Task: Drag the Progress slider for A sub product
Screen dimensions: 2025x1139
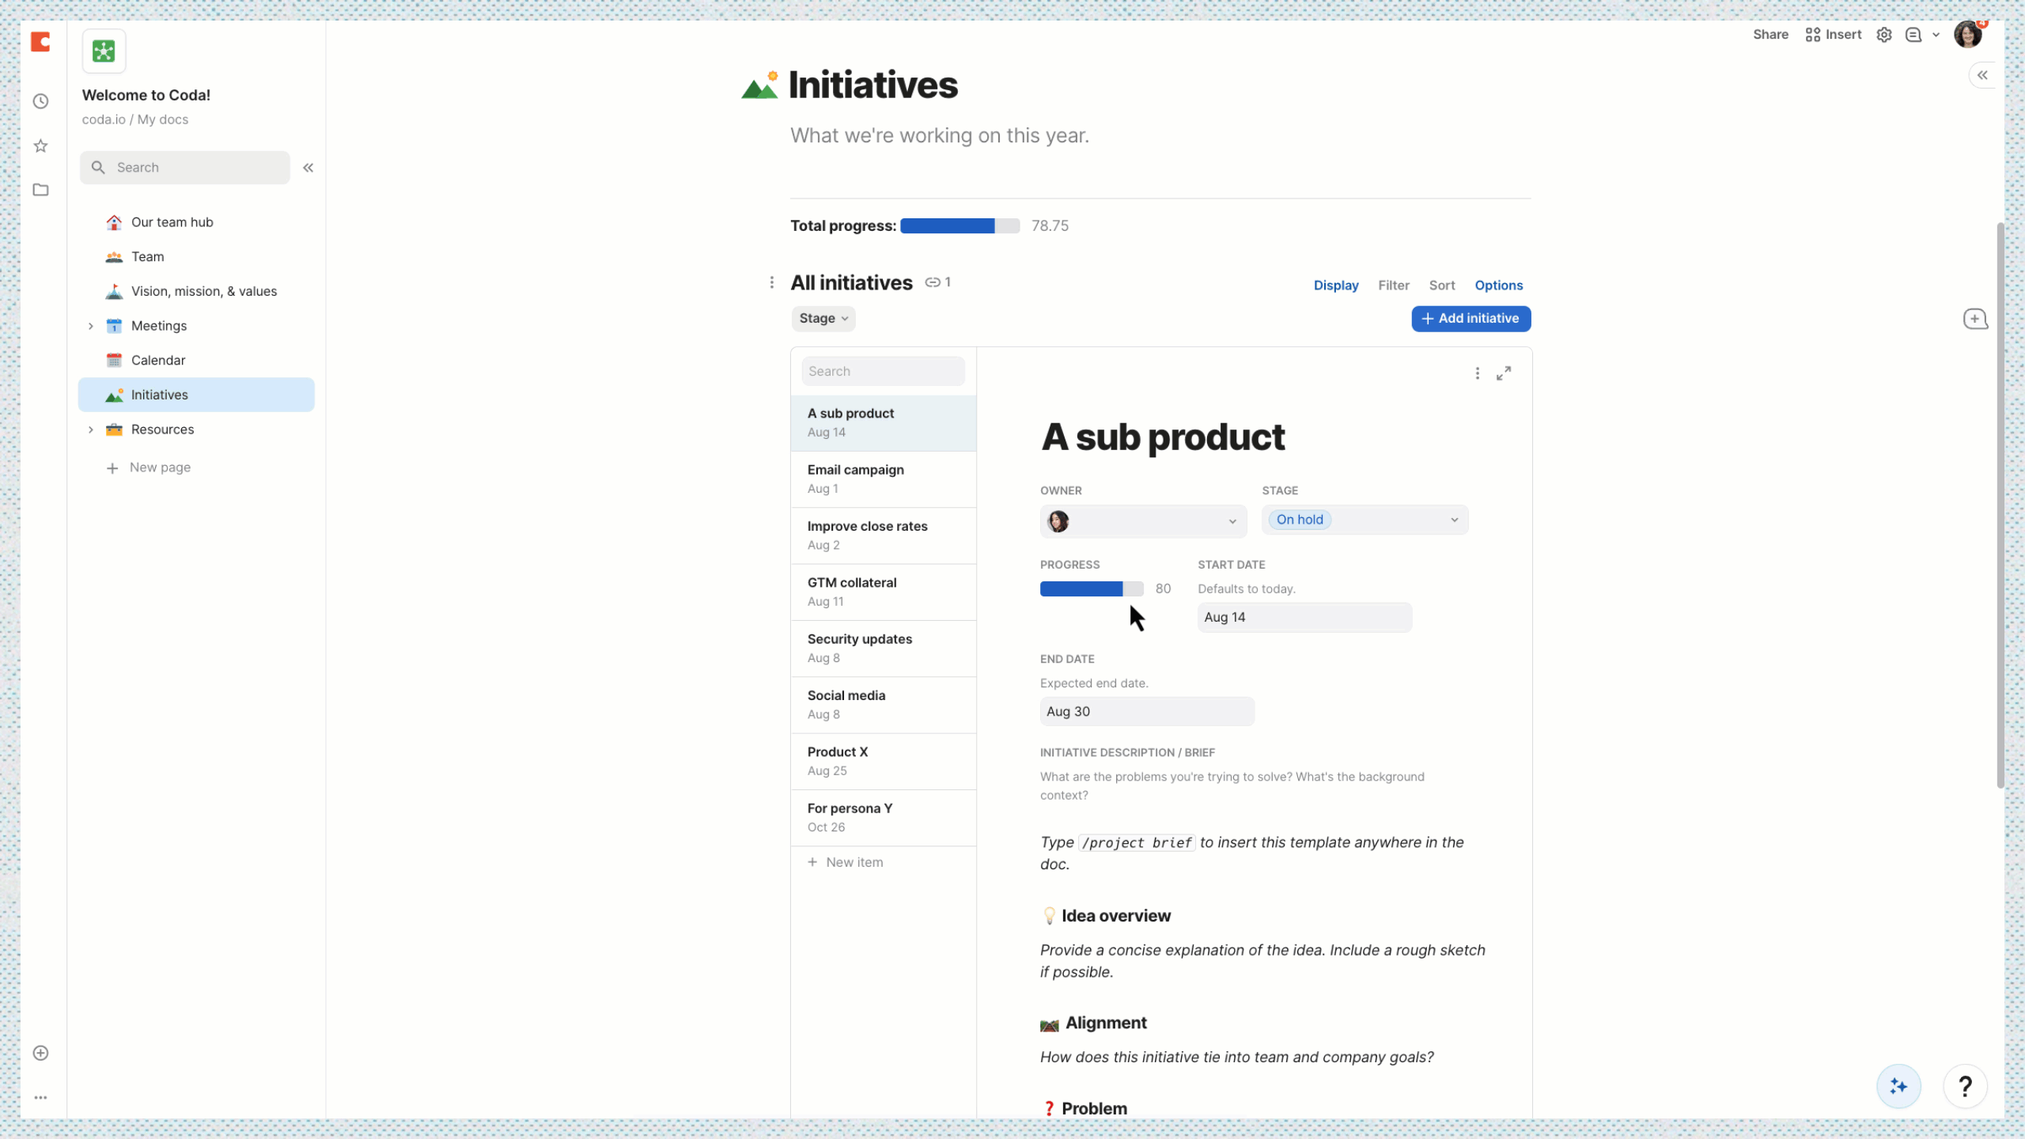Action: pyautogui.click(x=1124, y=588)
